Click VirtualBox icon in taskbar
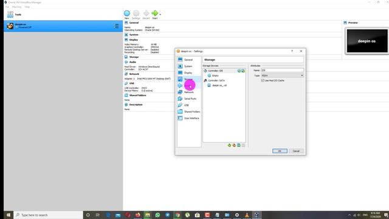Image resolution: width=389 pixels, height=219 pixels. click(256, 215)
